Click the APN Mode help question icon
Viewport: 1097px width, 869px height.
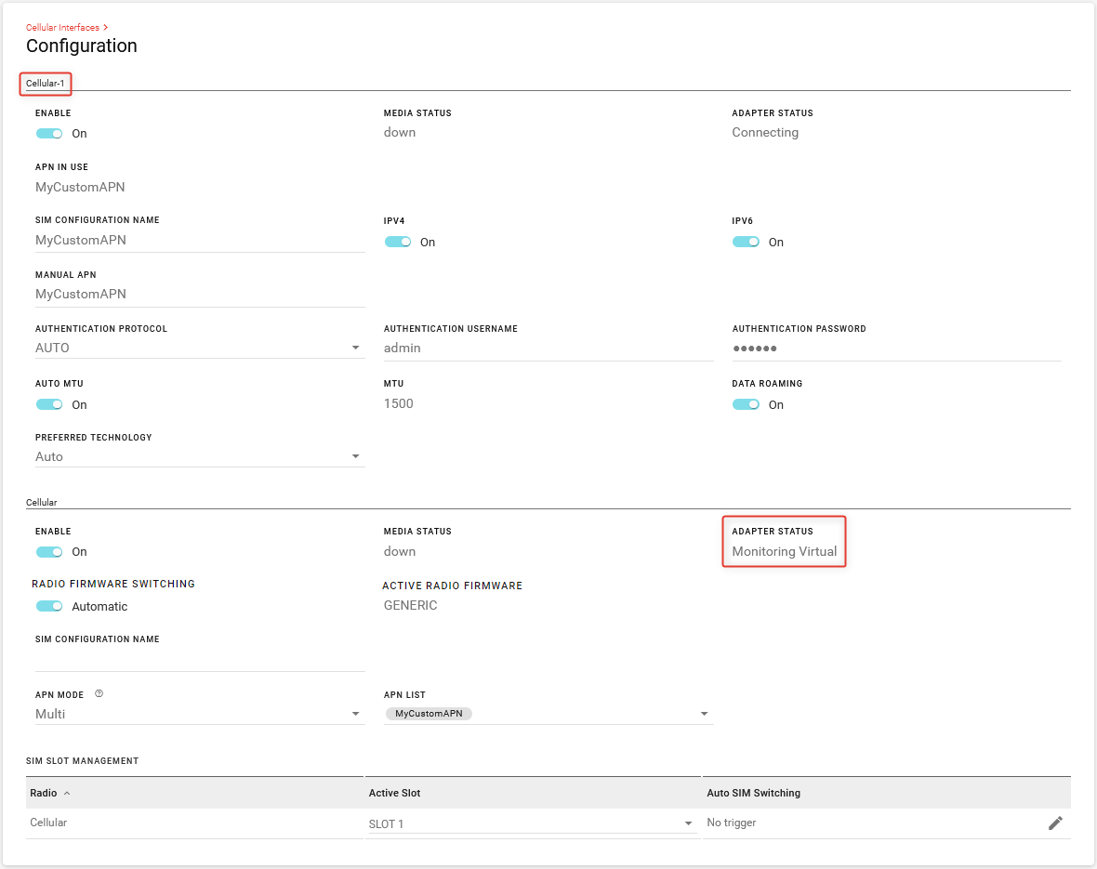click(99, 694)
